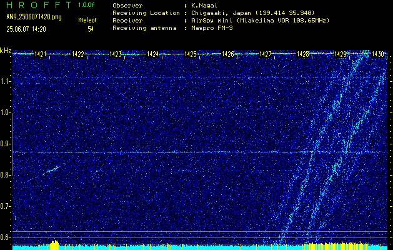
Task: Click the bright meteor echo streak near 0.82 kHz
Action: click(x=52, y=170)
